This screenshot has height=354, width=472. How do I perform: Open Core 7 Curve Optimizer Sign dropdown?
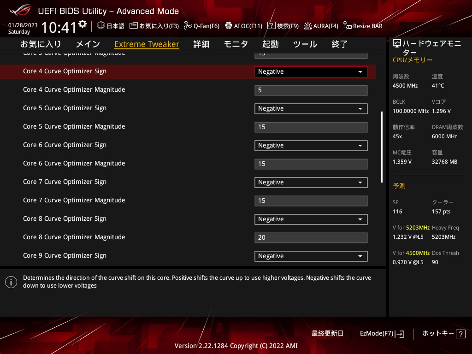tap(311, 183)
